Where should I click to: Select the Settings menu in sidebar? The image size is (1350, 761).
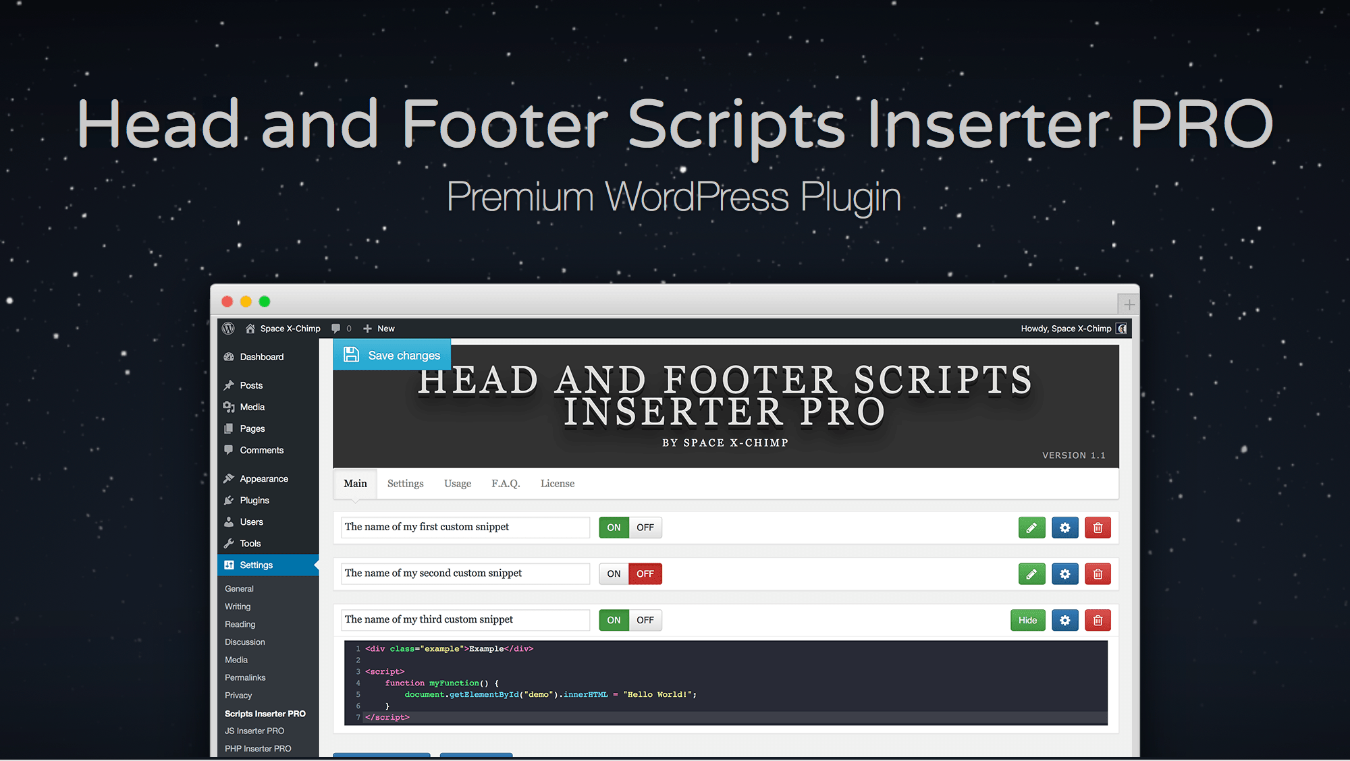268,565
